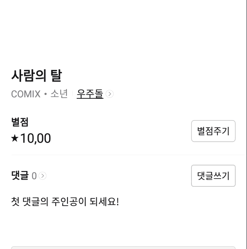This screenshot has height=249, width=247.
Task: Click the comment count 0
Action: [34, 176]
